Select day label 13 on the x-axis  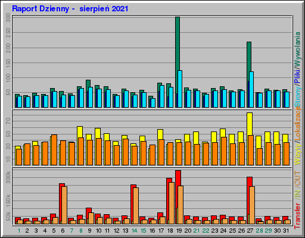[x=125, y=231]
